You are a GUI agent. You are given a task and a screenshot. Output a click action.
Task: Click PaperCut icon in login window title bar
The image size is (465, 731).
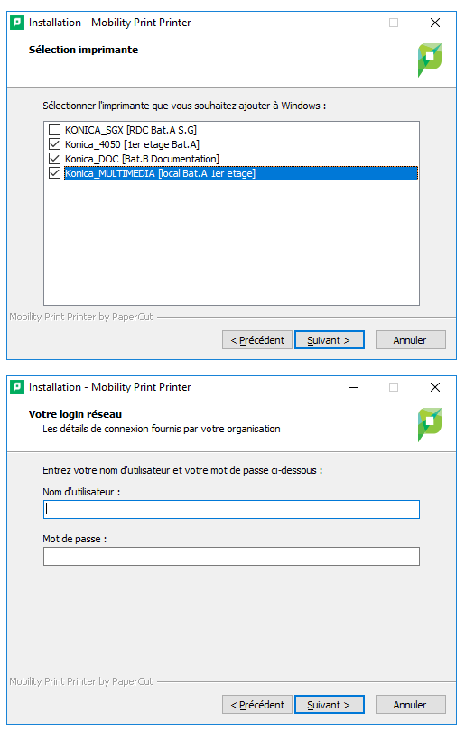17,387
